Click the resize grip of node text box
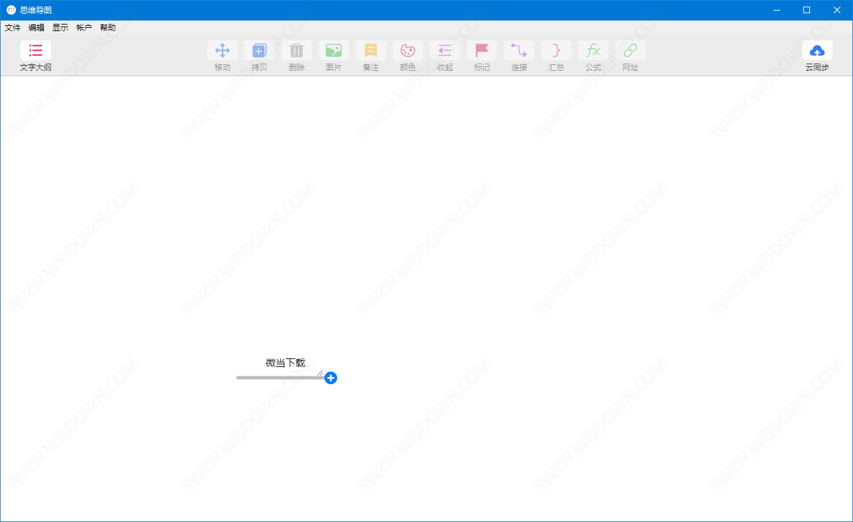Image resolution: width=853 pixels, height=522 pixels. tap(320, 372)
